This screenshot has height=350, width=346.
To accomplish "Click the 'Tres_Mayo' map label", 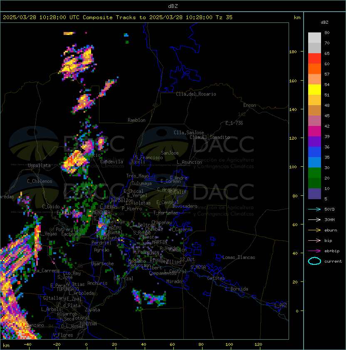I will (137, 176).
